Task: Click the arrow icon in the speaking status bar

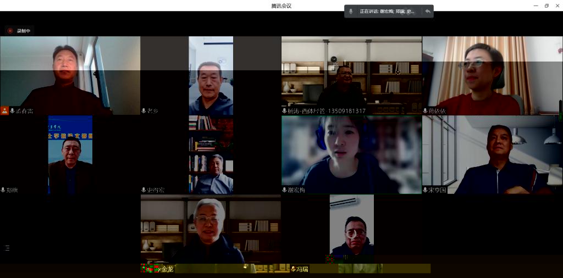Action: 427,11
